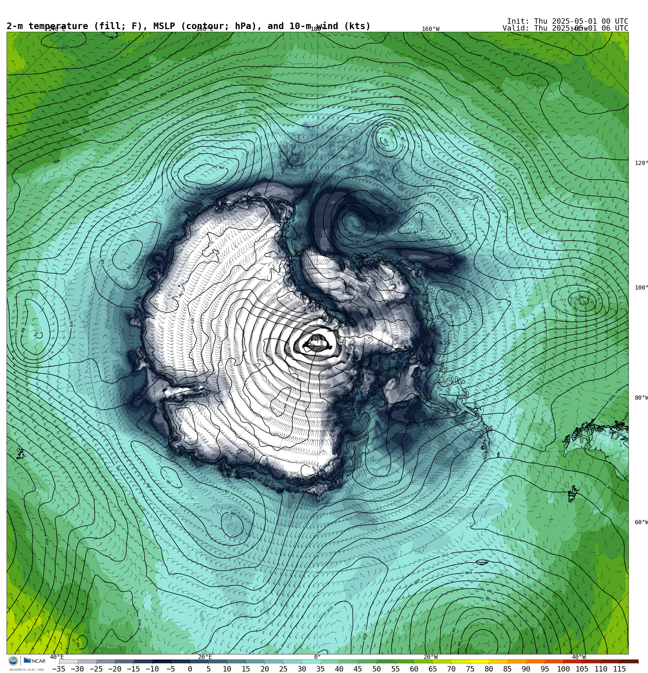Click the 40°E longitude label at bottom
Image resolution: width=648 pixels, height=673 pixels.
pos(57,657)
